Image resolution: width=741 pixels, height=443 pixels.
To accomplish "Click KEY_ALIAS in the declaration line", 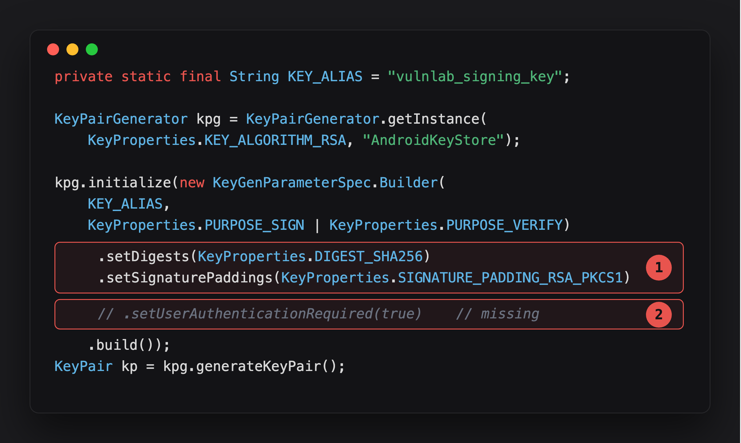I will pyautogui.click(x=325, y=77).
